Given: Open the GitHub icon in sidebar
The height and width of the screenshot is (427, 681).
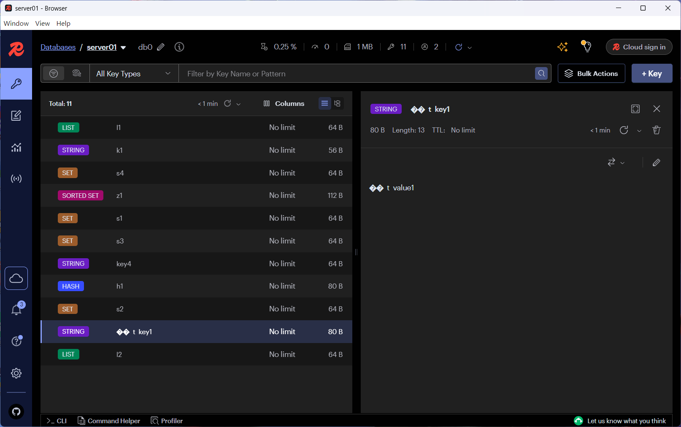Looking at the screenshot, I should 16,411.
